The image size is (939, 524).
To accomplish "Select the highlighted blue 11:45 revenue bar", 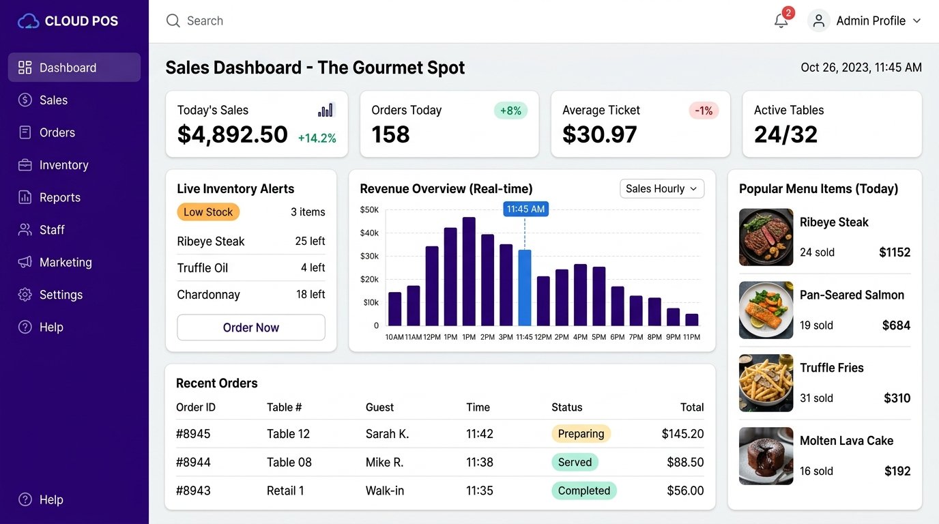I will 525,288.
